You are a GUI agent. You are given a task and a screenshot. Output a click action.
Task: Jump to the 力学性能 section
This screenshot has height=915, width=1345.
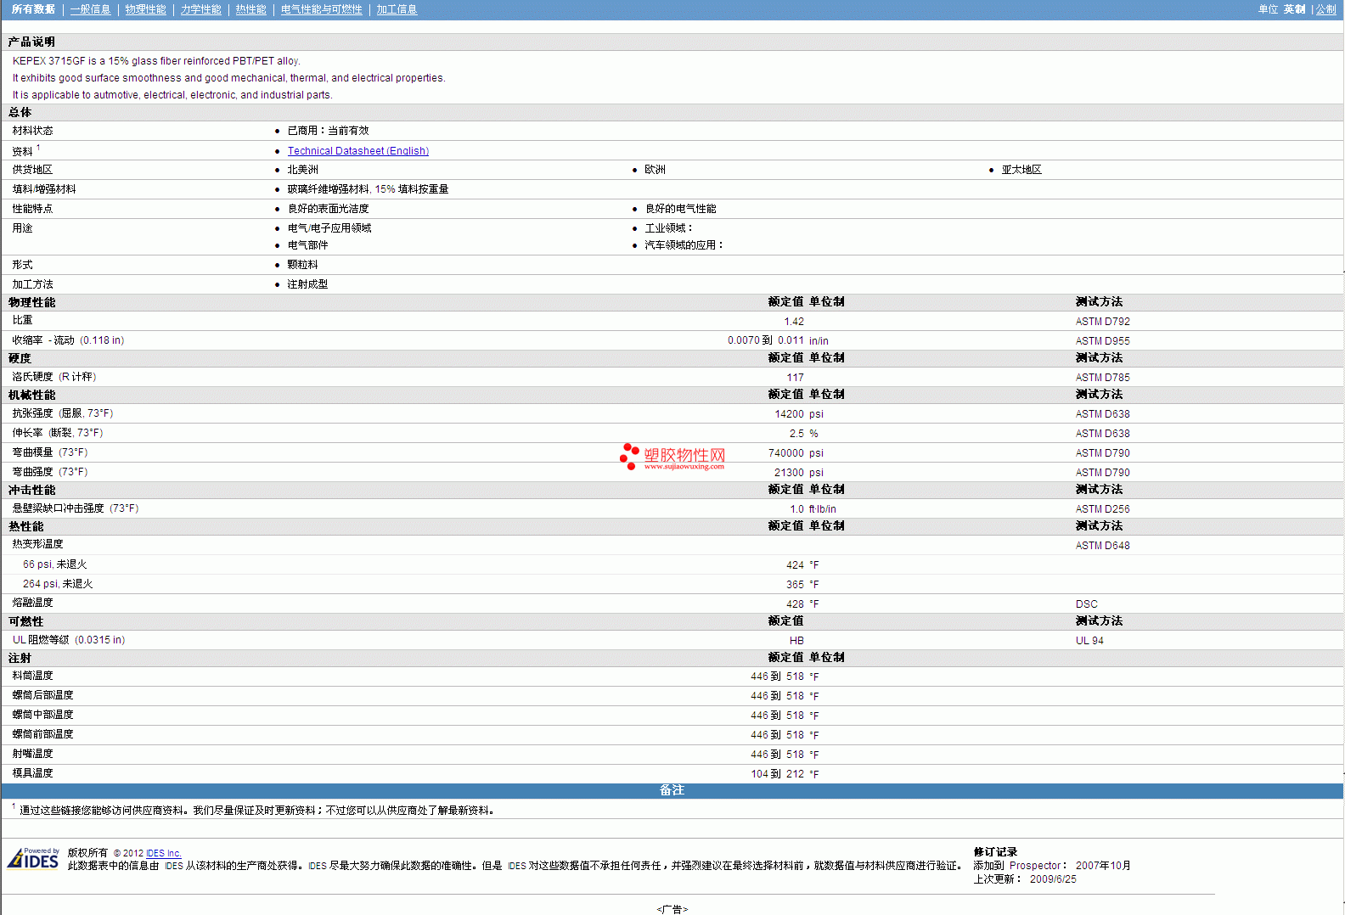(200, 9)
